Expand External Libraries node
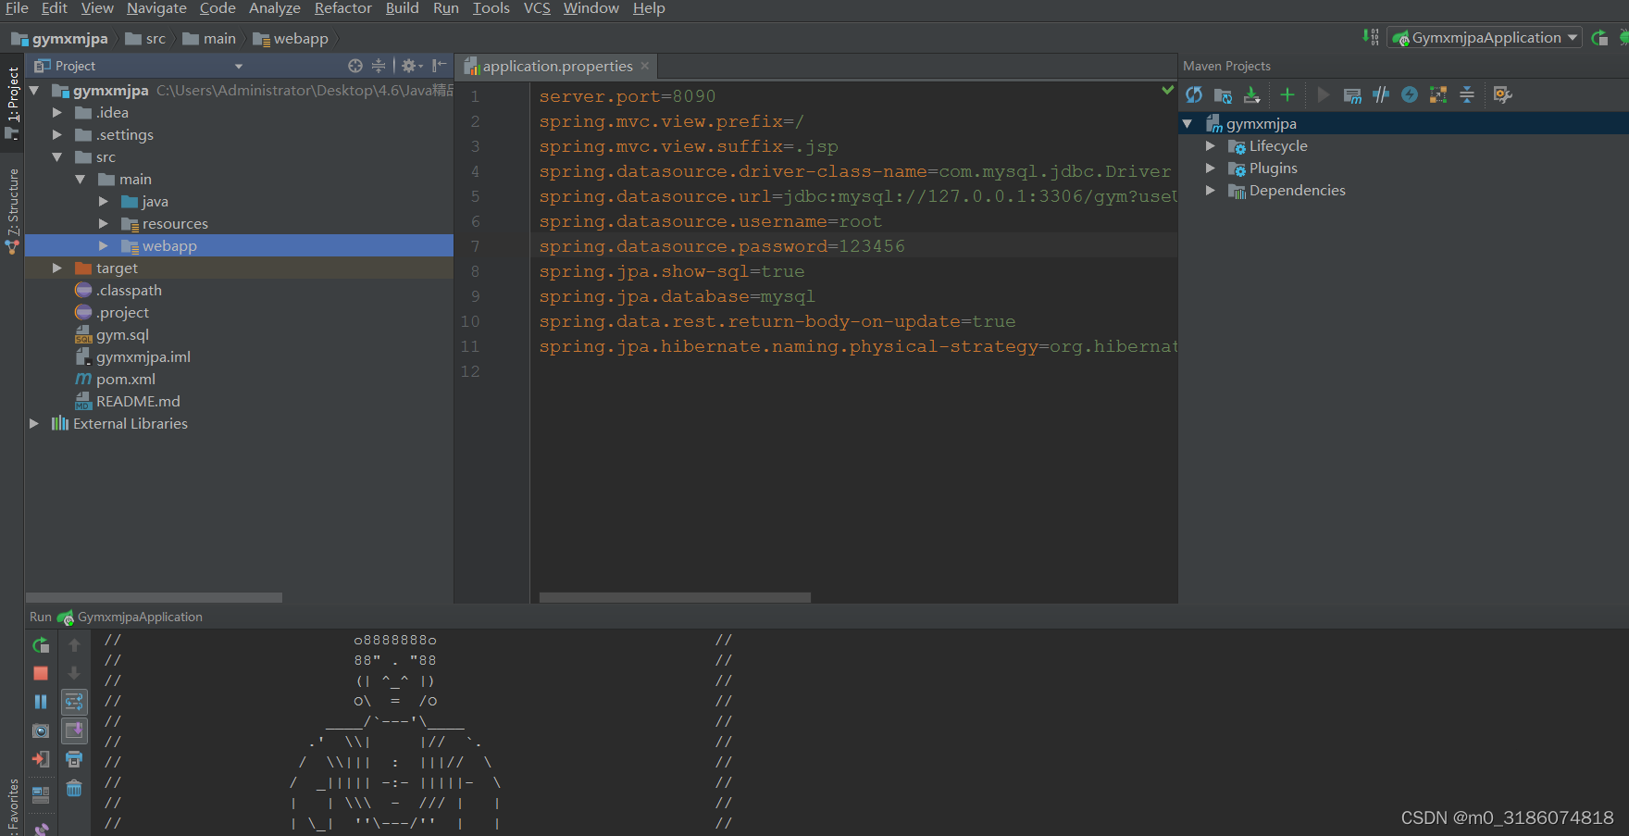The image size is (1629, 836). [x=34, y=424]
